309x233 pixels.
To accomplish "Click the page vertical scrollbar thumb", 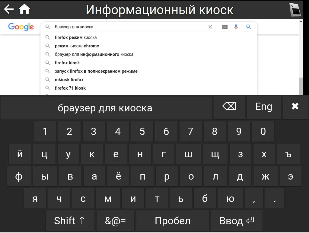I will coord(301,86).
